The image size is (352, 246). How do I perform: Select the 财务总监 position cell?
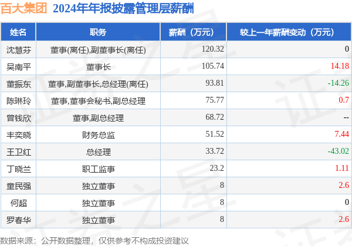pyautogui.click(x=99, y=135)
